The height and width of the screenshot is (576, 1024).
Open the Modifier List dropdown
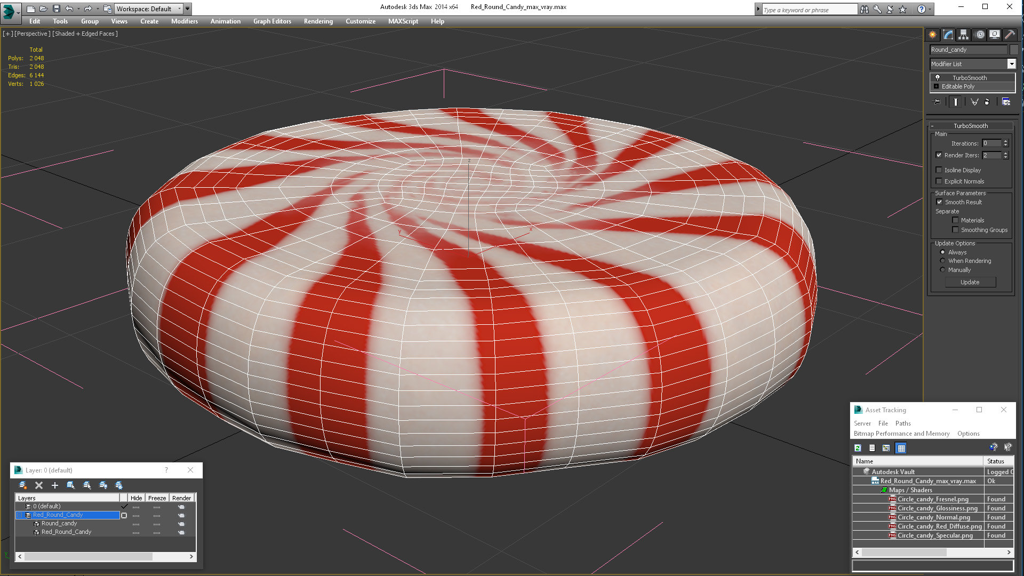(x=1011, y=64)
